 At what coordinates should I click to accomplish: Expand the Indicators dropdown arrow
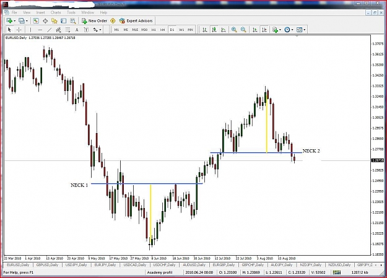pos(280,30)
